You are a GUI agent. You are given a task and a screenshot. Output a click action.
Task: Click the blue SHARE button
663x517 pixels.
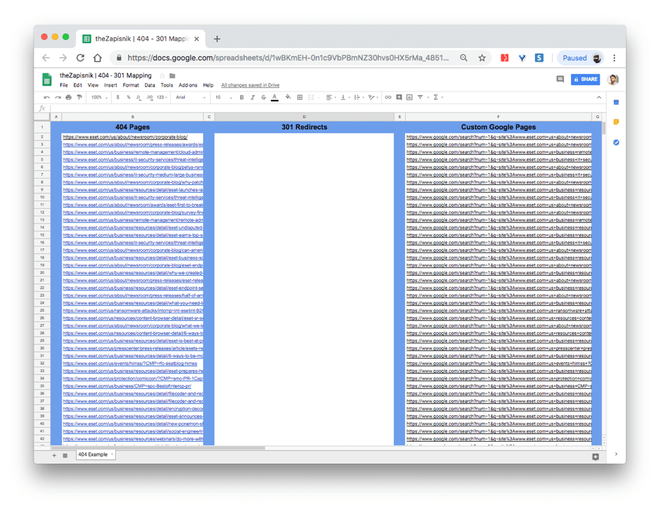[x=585, y=79]
